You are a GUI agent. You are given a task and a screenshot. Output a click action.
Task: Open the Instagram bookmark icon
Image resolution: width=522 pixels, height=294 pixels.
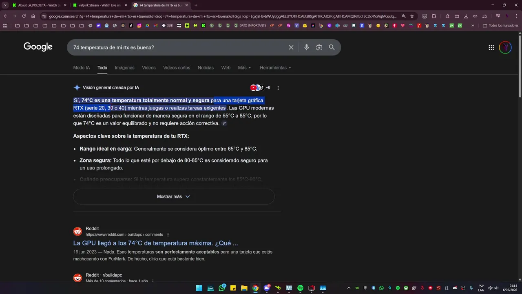139,25
